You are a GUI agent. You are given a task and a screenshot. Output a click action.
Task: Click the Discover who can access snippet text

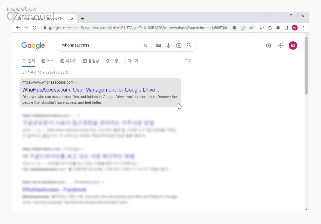point(100,100)
